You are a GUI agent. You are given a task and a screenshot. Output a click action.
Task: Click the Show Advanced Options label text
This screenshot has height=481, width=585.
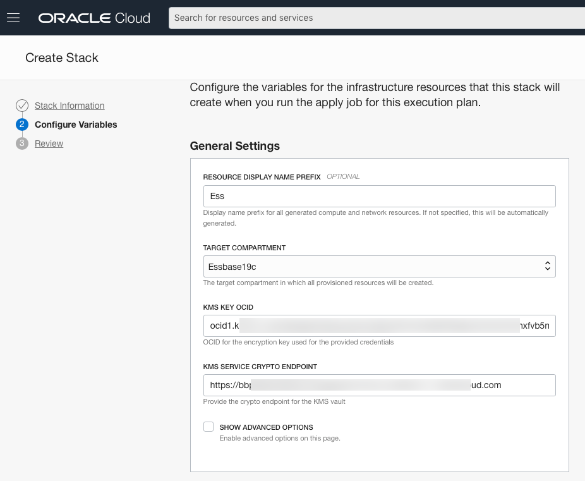[x=266, y=427]
